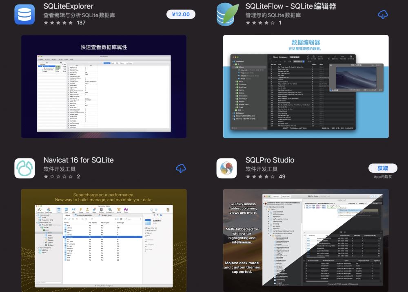The width and height of the screenshot is (408, 292).
Task: Select the Index tool in Navicat toolbar
Action: [73, 209]
